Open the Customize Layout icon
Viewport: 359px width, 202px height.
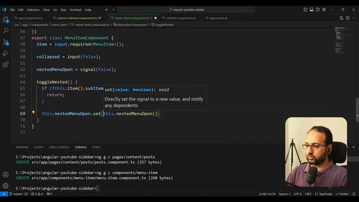[x=324, y=10]
